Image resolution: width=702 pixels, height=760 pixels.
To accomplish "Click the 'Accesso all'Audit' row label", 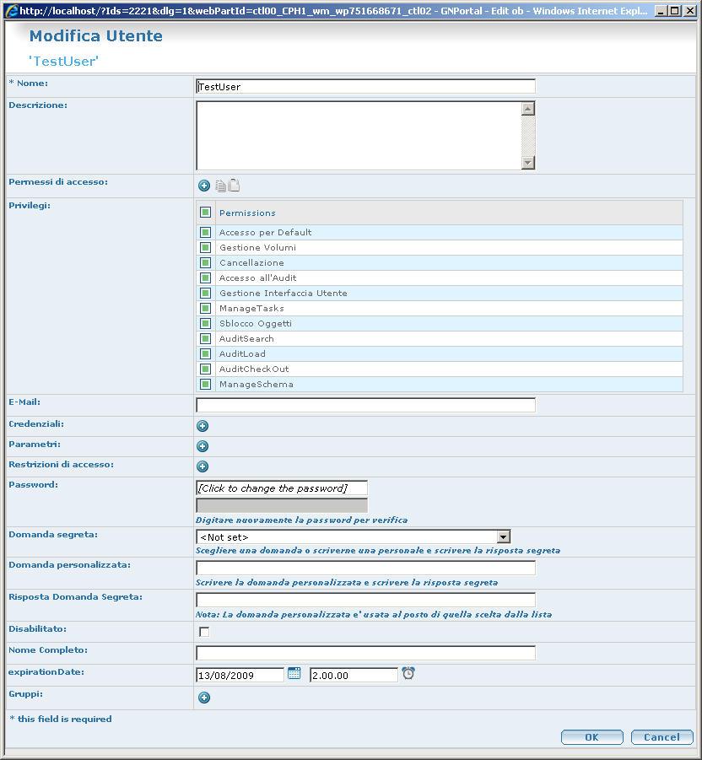I will [x=257, y=278].
